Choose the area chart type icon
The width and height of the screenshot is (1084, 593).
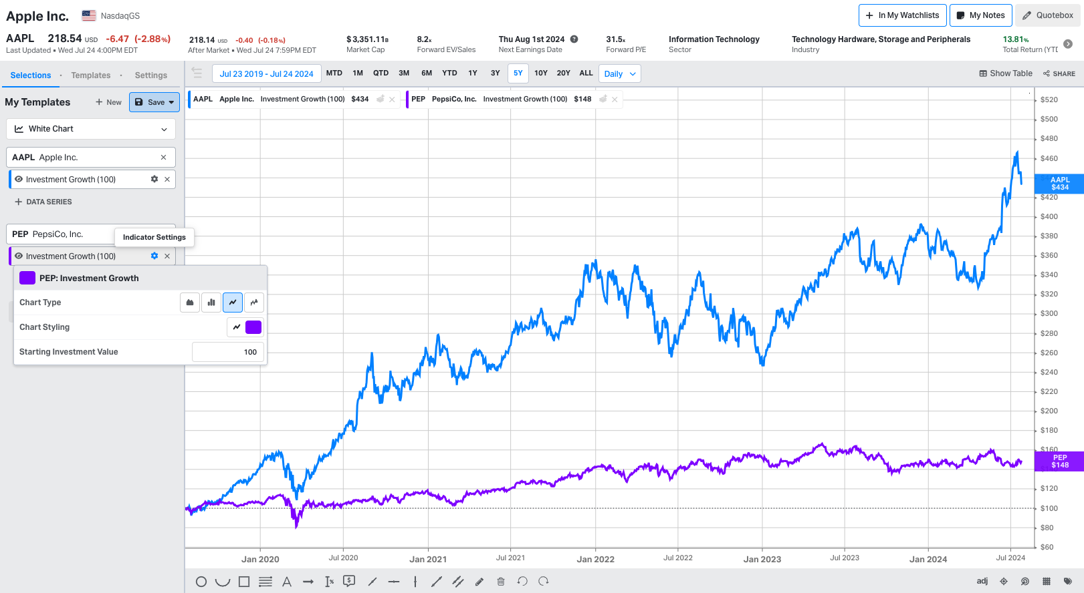point(190,303)
